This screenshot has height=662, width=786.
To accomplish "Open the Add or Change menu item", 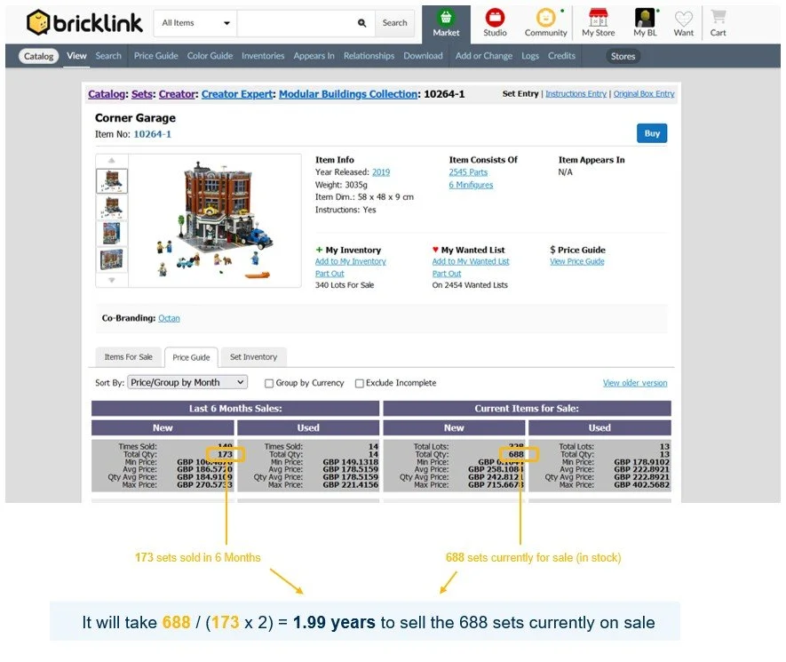I will [484, 56].
